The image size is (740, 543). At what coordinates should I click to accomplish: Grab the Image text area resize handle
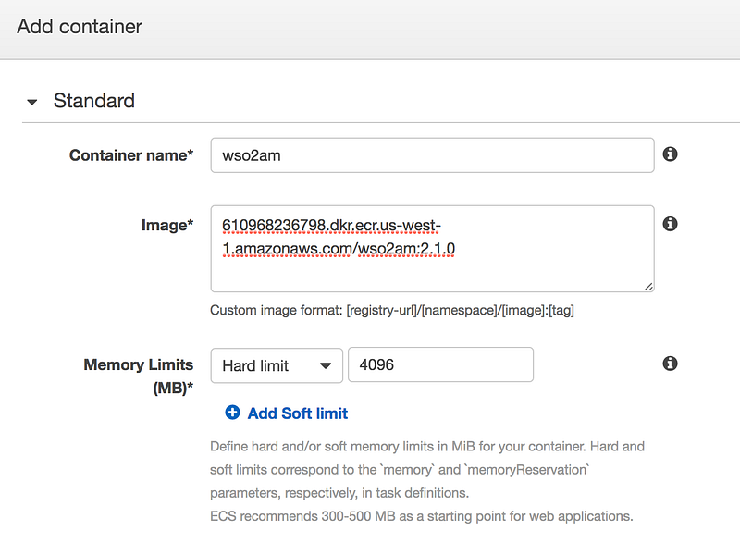648,287
